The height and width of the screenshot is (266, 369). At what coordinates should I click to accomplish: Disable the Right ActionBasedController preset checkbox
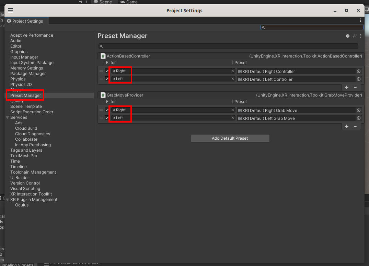(x=107, y=71)
